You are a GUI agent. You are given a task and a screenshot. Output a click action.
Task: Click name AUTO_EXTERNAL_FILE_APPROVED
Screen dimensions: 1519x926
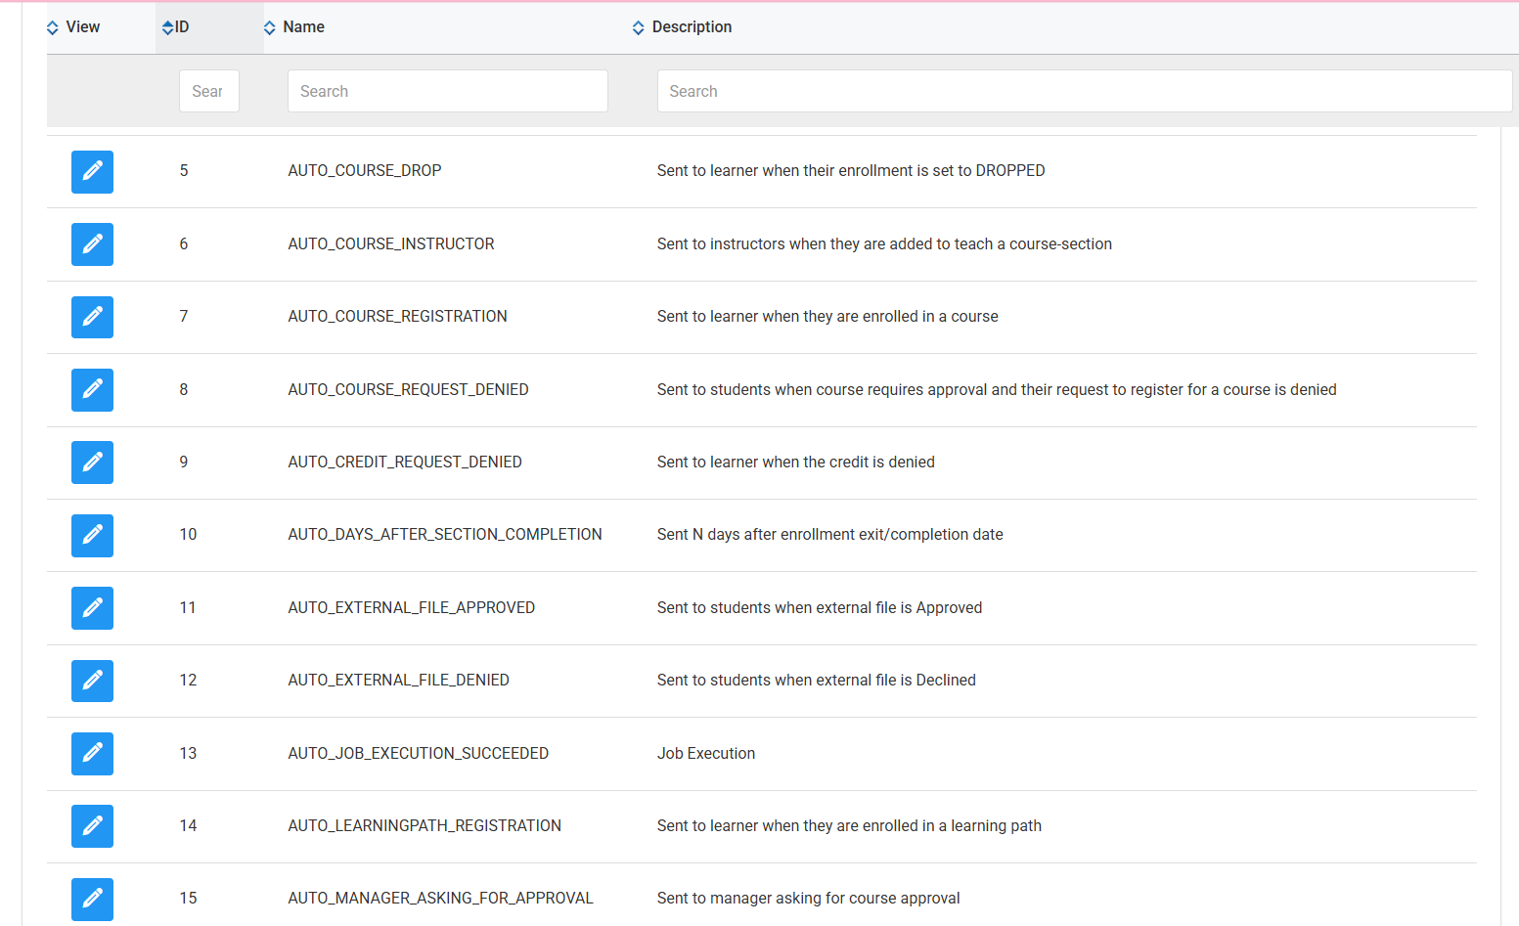pos(412,608)
